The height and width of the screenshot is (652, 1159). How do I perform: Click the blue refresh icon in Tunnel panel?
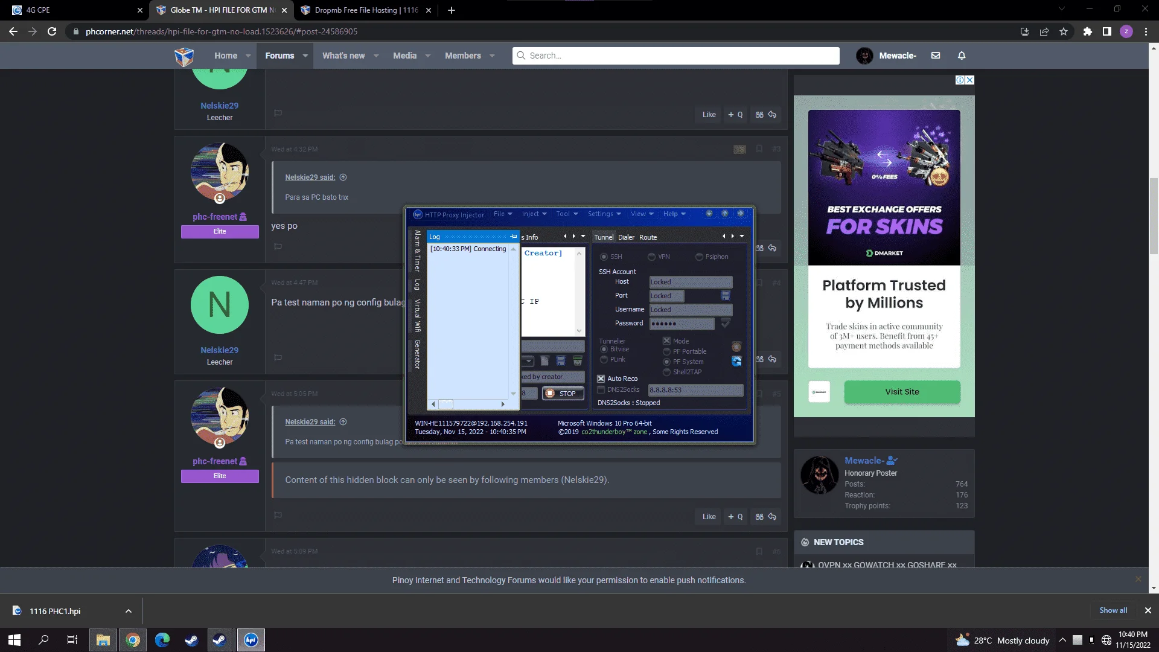(736, 361)
